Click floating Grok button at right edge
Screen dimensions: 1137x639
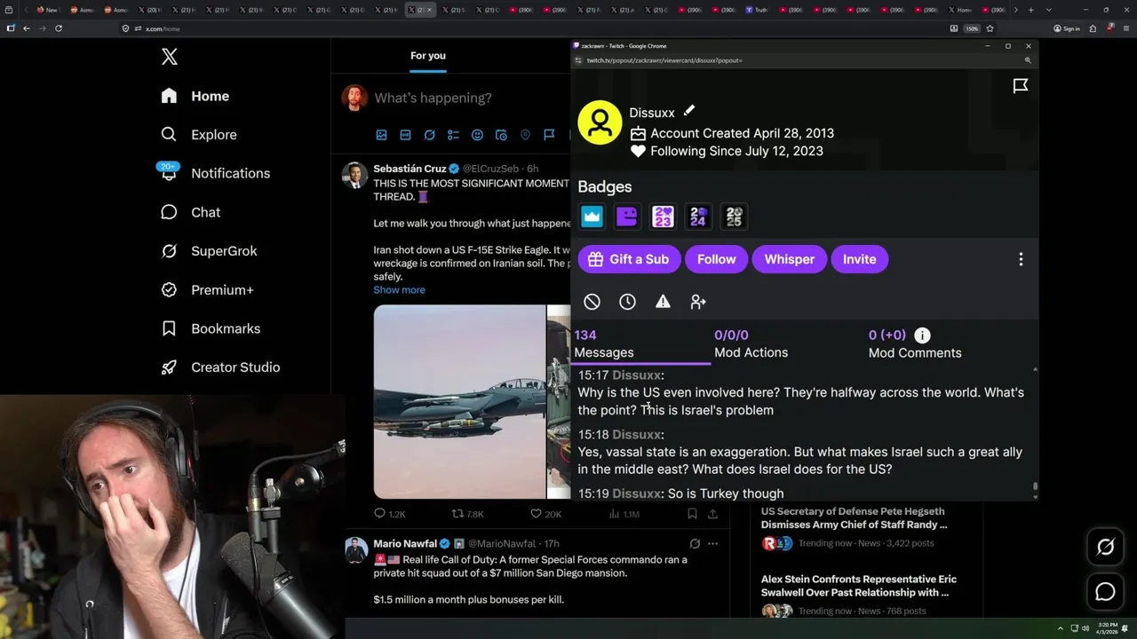(x=1105, y=548)
